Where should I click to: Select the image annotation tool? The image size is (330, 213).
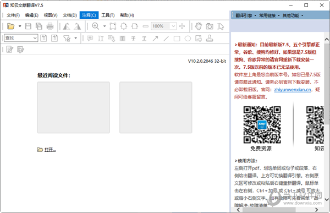point(199,39)
